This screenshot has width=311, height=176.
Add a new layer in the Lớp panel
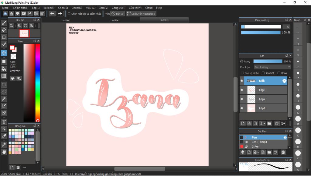243,124
